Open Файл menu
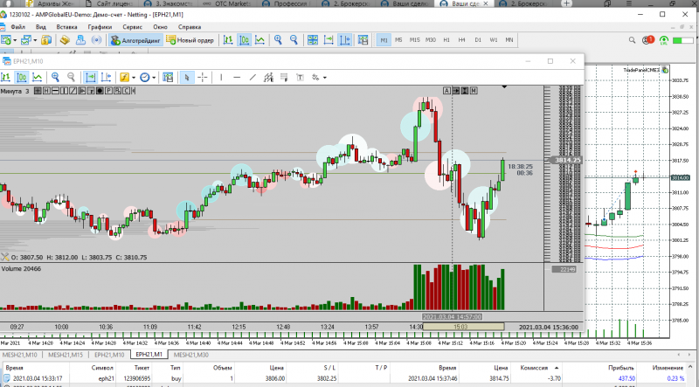The width and height of the screenshot is (699, 387). click(17, 27)
